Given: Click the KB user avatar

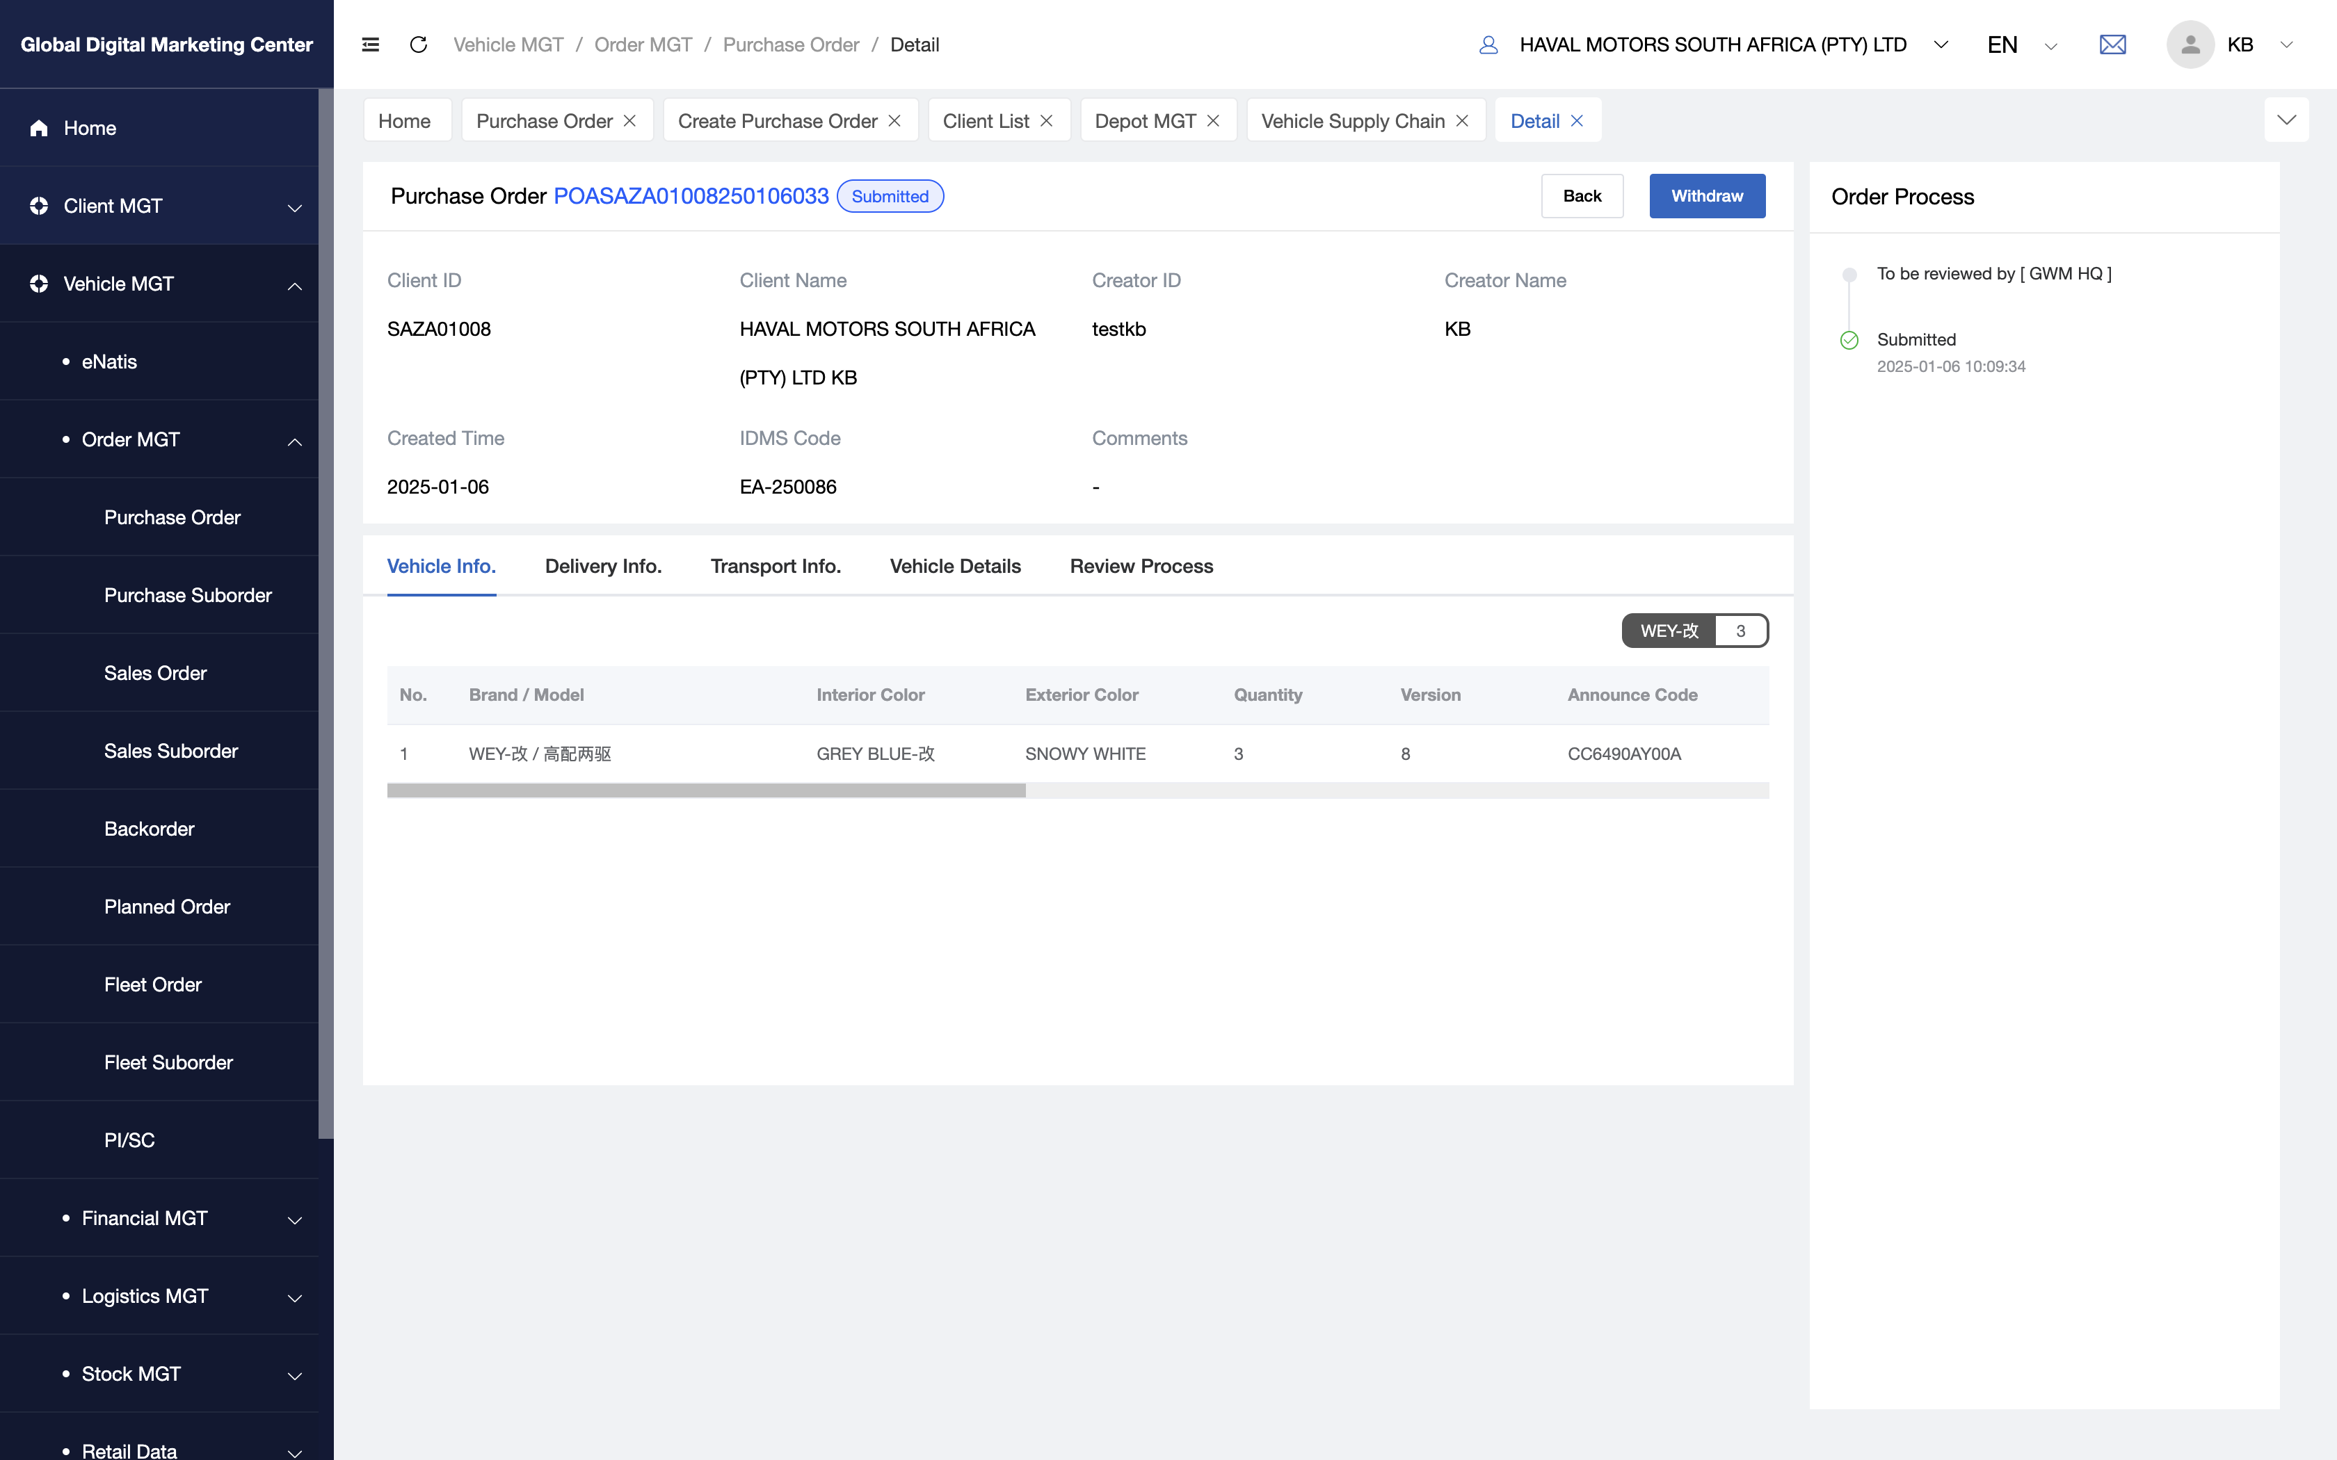Looking at the screenshot, I should (x=2190, y=44).
